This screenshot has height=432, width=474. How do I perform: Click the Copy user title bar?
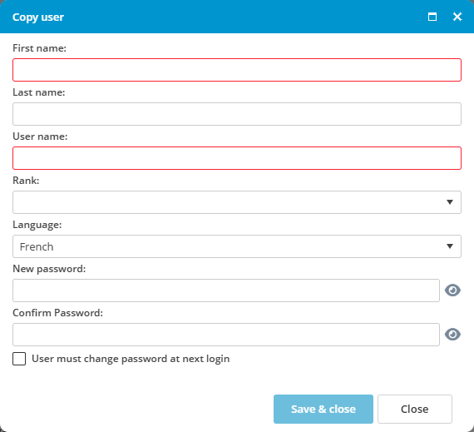coord(211,17)
